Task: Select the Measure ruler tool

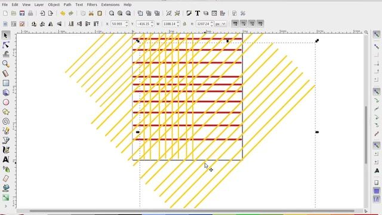Action: click(x=6, y=73)
